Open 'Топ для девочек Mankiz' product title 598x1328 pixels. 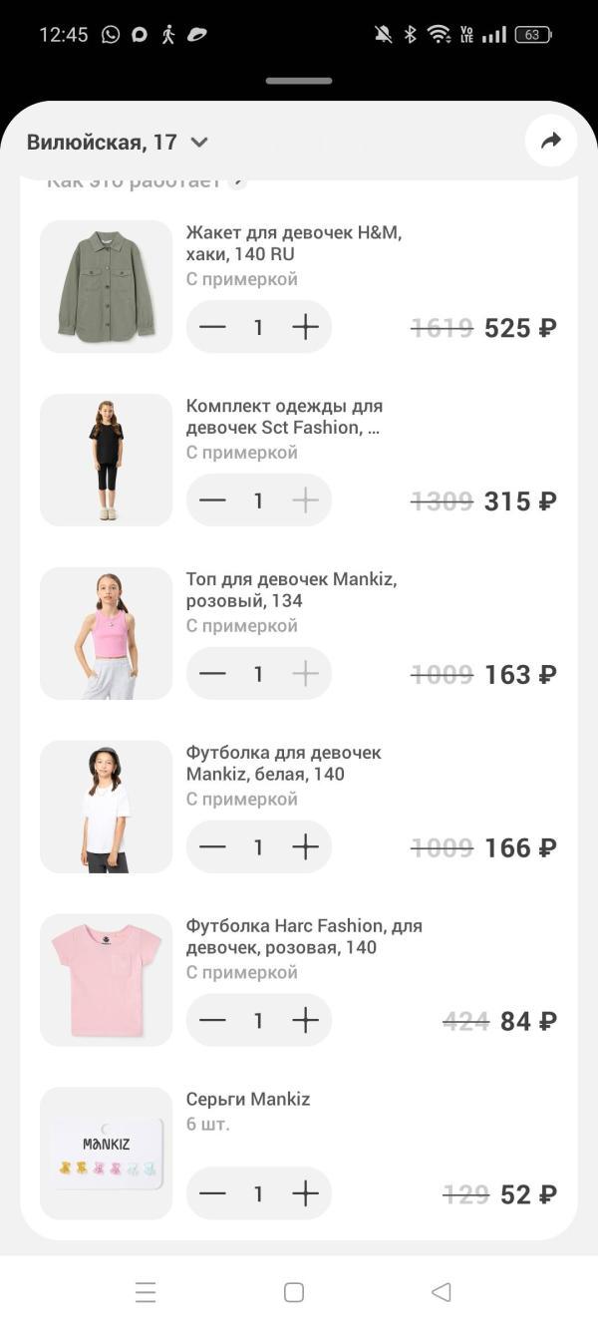(x=291, y=590)
